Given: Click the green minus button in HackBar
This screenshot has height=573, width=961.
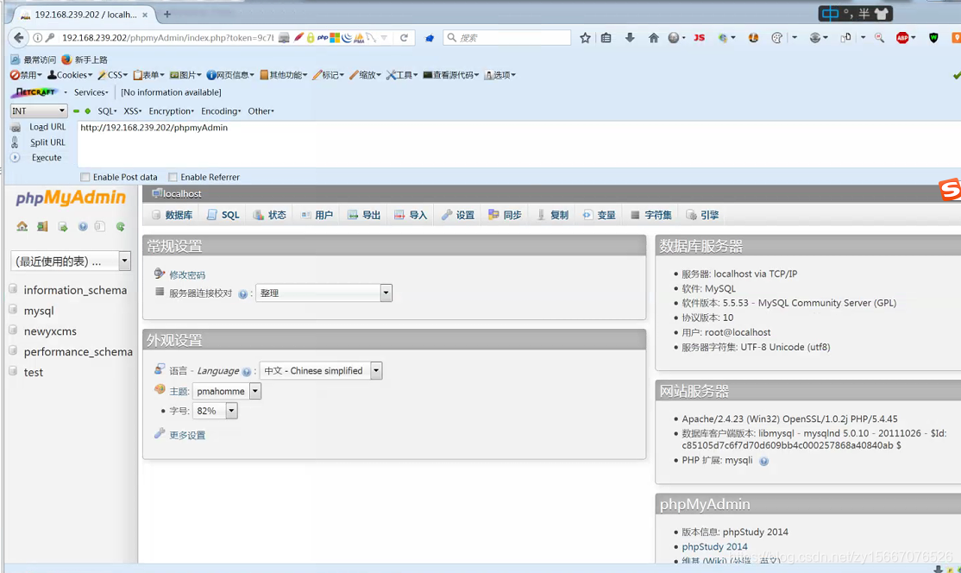Looking at the screenshot, I should [76, 111].
